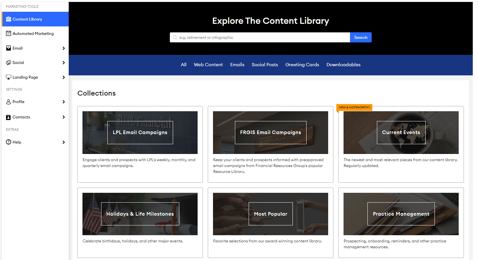Select the Greeting Cards tab
The height and width of the screenshot is (260, 478).
coord(302,65)
